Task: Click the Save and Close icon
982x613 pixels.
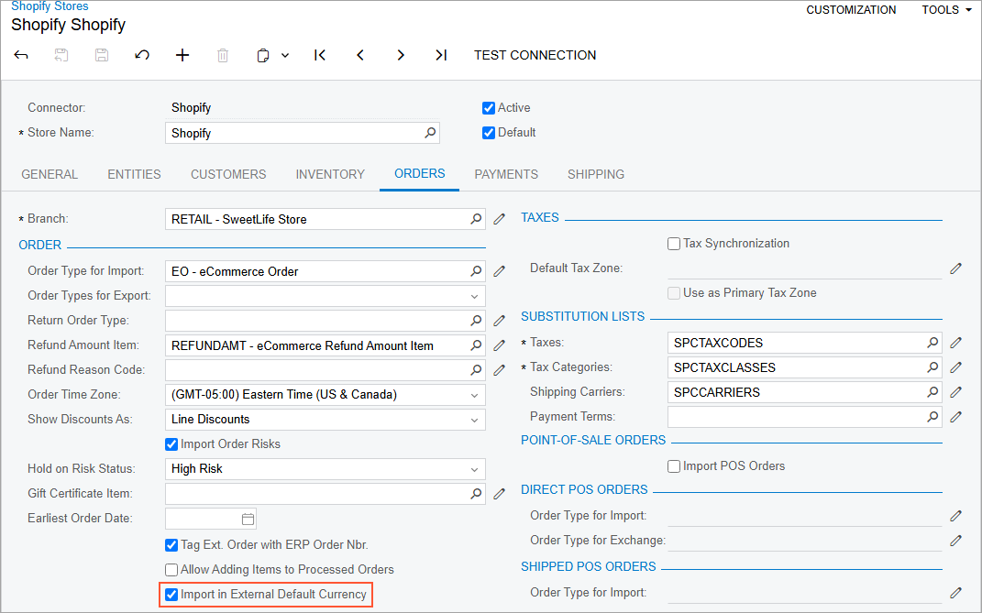Action: point(61,55)
